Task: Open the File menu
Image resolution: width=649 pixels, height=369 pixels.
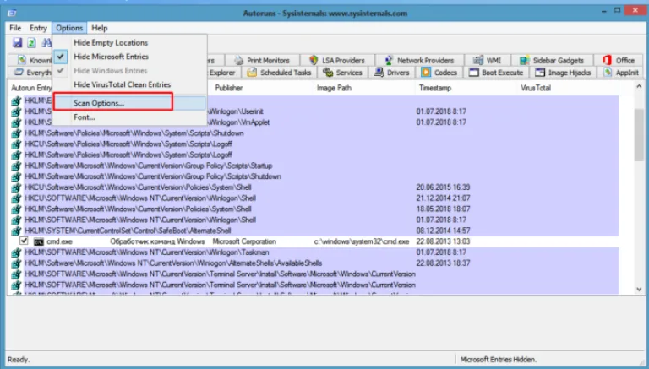Action: click(x=15, y=28)
